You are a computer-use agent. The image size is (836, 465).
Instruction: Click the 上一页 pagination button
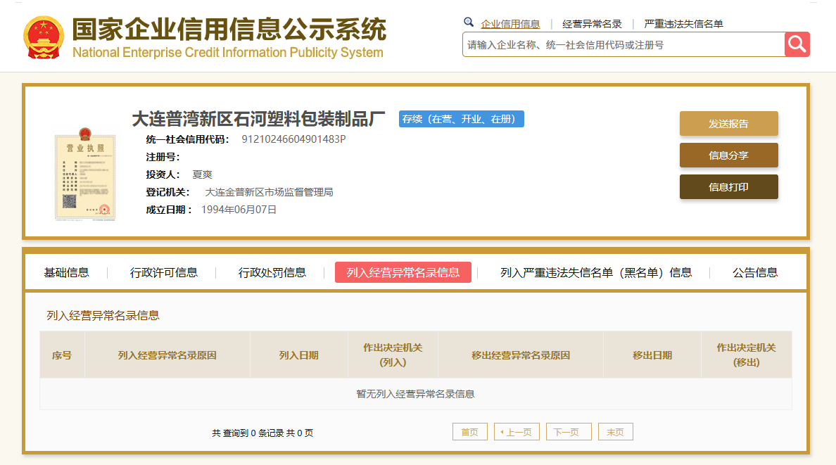517,432
